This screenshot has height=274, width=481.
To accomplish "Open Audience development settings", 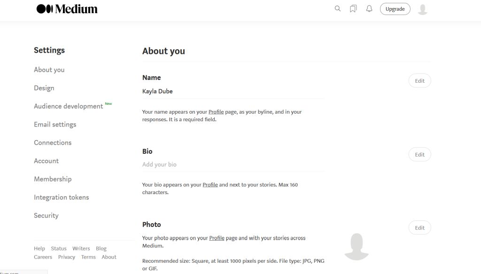I will [x=69, y=106].
